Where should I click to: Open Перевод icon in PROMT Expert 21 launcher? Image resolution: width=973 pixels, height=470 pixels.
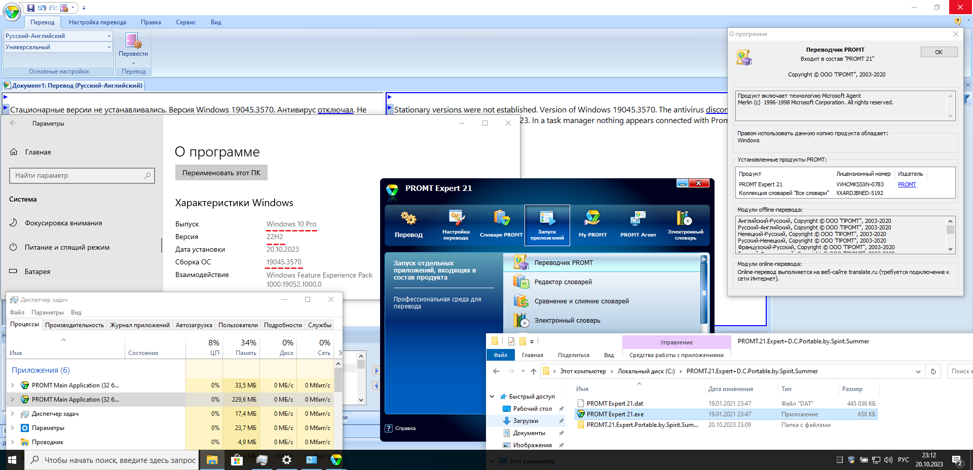click(408, 225)
